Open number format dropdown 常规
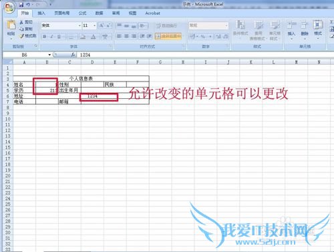 point(226,25)
